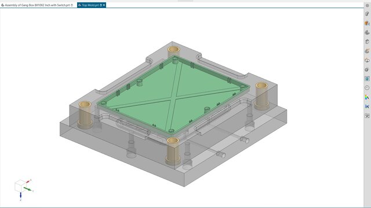This screenshot has height=208, width=371.
Task: Select the brass guide bushing at right corner
Action: tap(261, 96)
